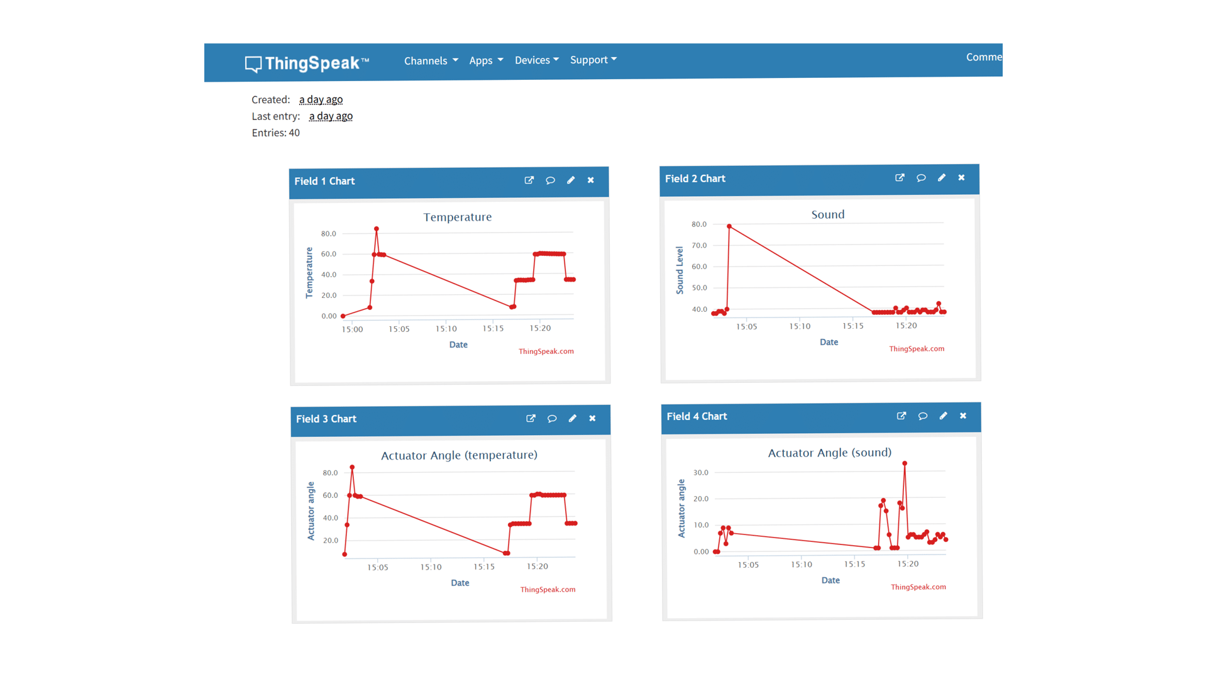The width and height of the screenshot is (1207, 679).
Task: Open Field 1 Chart in new window
Action: coord(529,180)
